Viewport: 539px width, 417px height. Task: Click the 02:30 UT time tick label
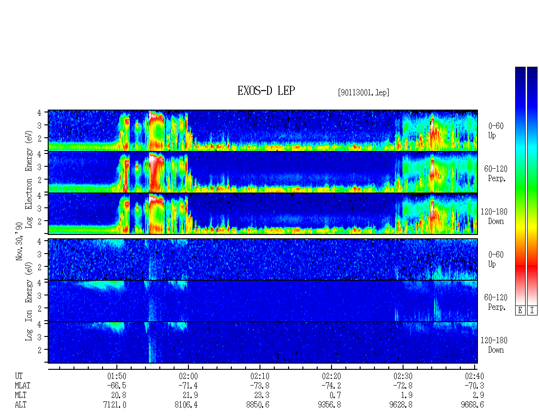(x=403, y=376)
